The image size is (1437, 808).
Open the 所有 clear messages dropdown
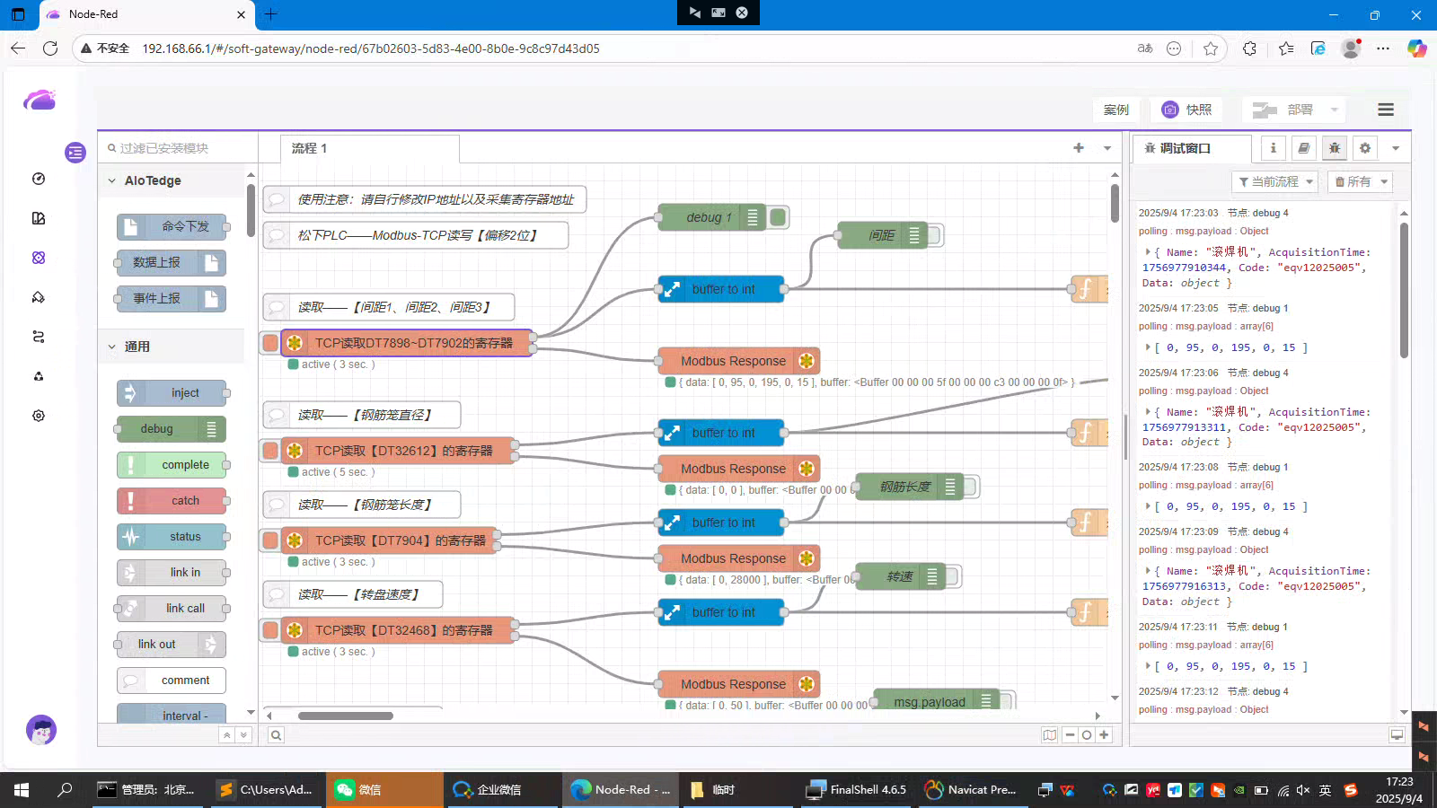(x=1360, y=182)
